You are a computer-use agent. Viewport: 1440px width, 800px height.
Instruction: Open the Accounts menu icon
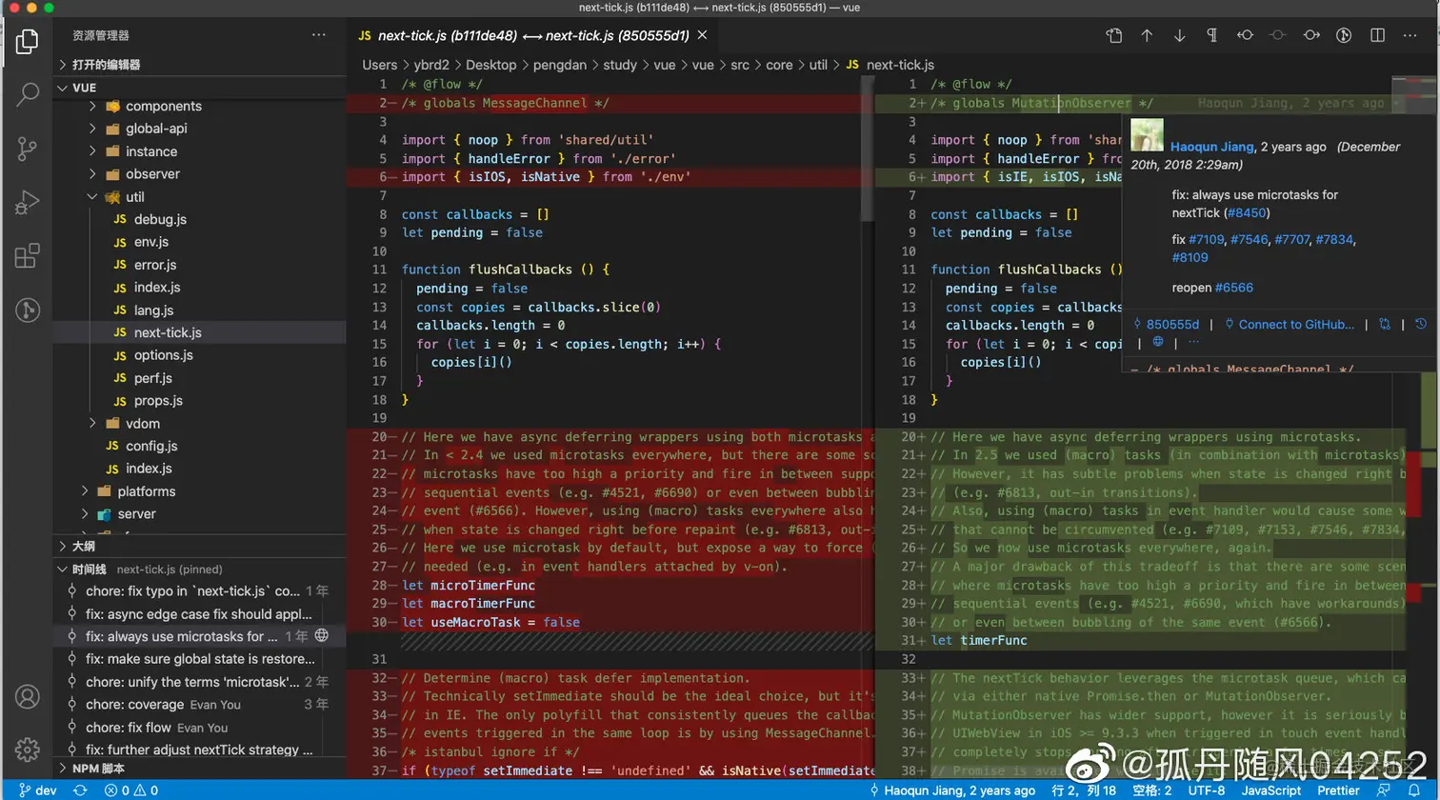click(x=28, y=696)
